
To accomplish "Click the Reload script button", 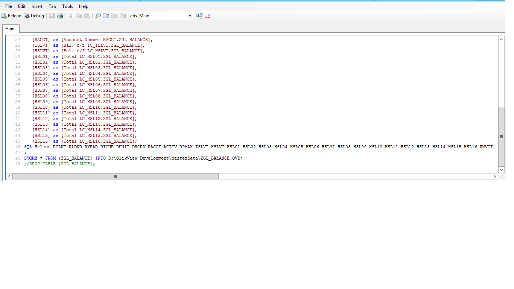I will tap(12, 16).
